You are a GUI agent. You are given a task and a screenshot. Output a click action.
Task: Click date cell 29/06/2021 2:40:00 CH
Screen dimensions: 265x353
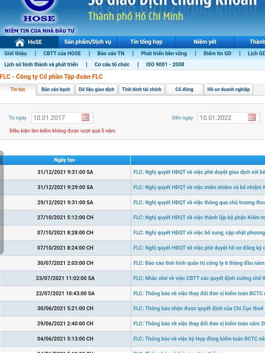click(65, 323)
